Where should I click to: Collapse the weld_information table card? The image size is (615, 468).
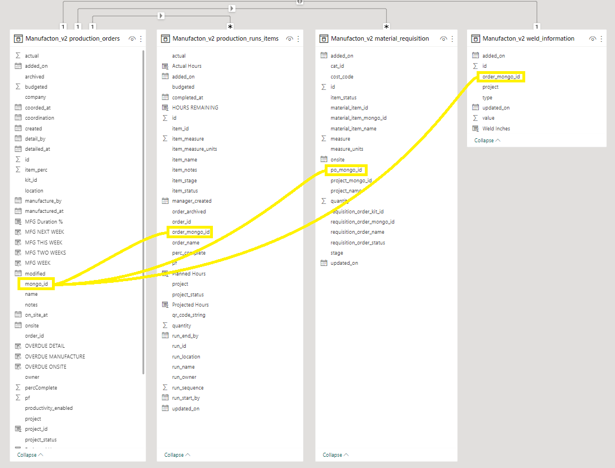(487, 140)
